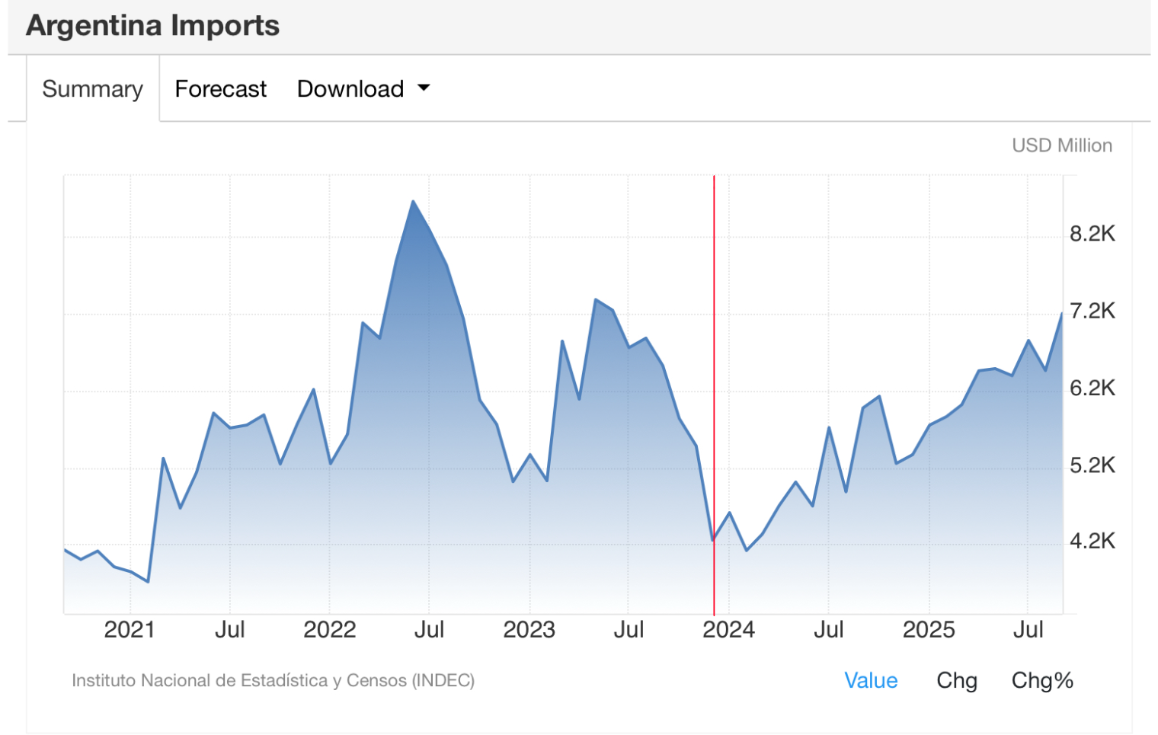Show data as Value

pos(870,680)
